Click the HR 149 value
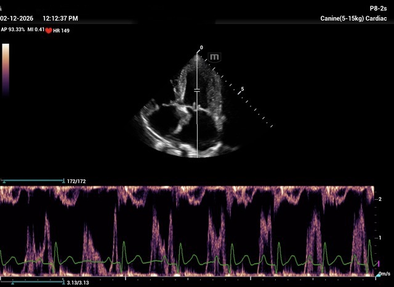 62,30
